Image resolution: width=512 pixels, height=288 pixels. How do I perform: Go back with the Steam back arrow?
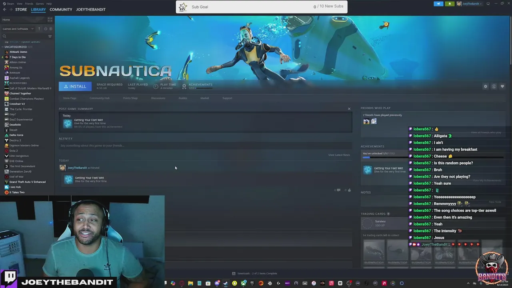[5, 10]
